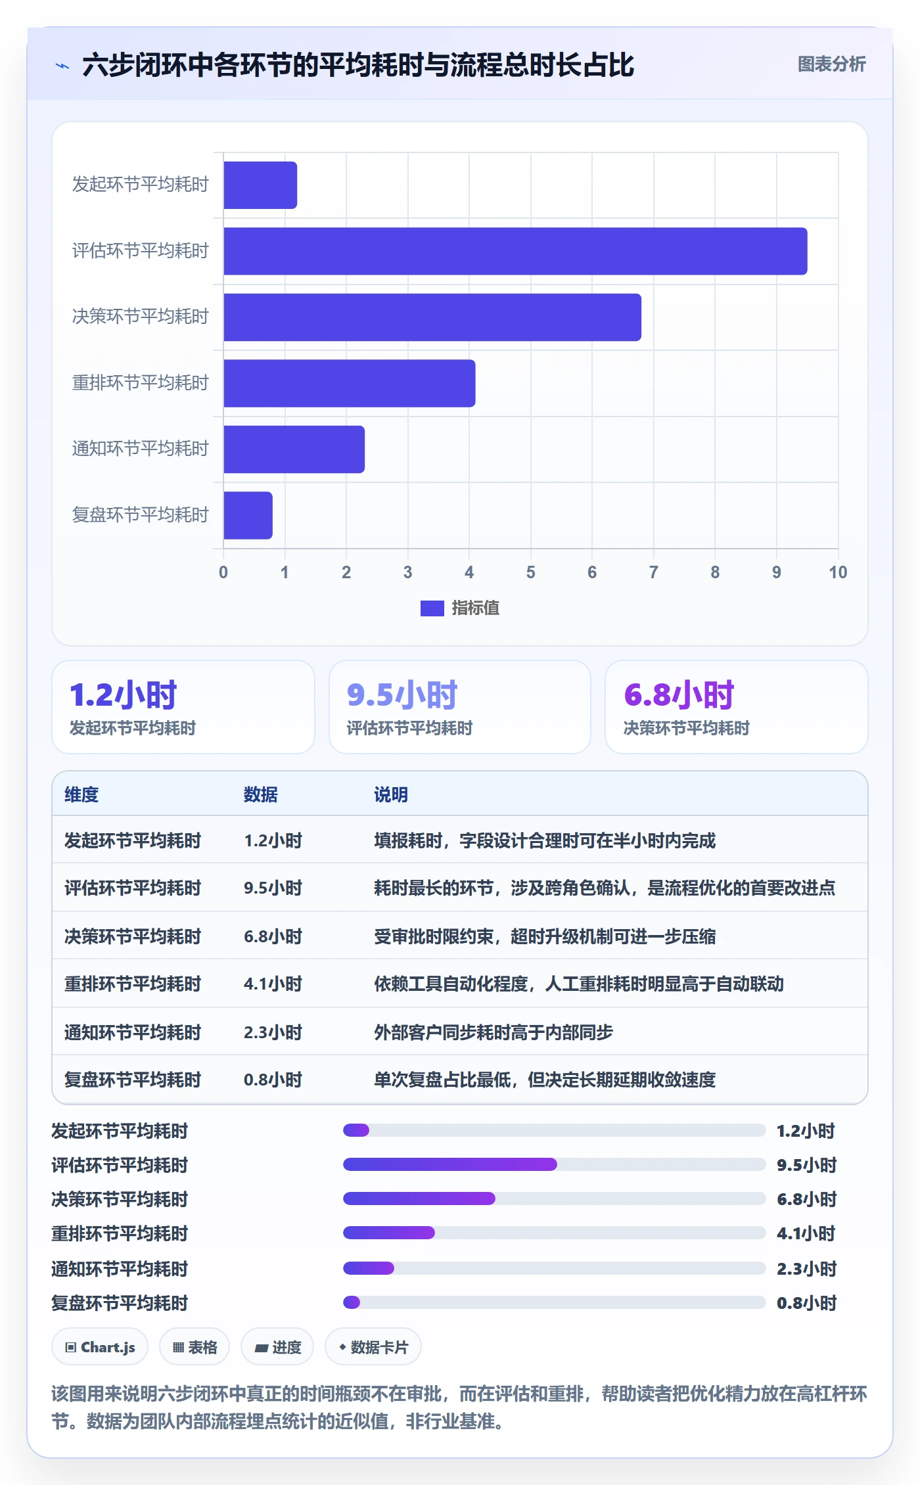Click x-axis tick label 10

pos(838,572)
